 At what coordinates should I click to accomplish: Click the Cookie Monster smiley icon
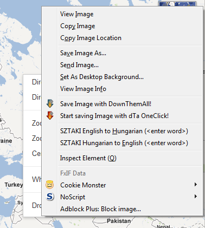(50, 185)
